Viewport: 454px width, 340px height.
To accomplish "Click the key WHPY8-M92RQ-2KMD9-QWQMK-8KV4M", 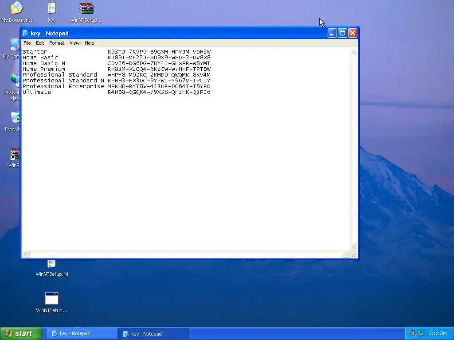I will pos(159,75).
